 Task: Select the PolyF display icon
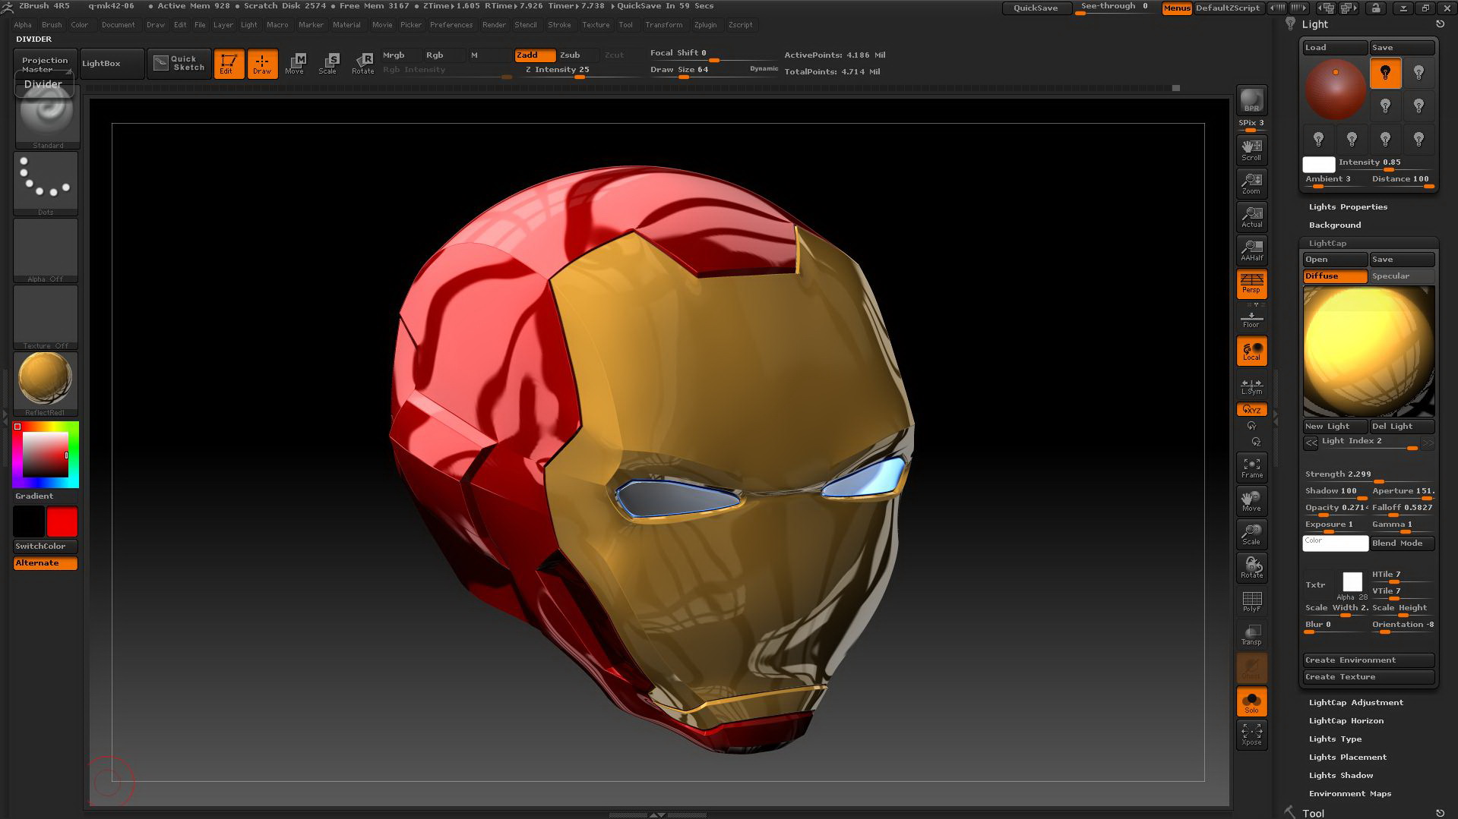tap(1251, 601)
